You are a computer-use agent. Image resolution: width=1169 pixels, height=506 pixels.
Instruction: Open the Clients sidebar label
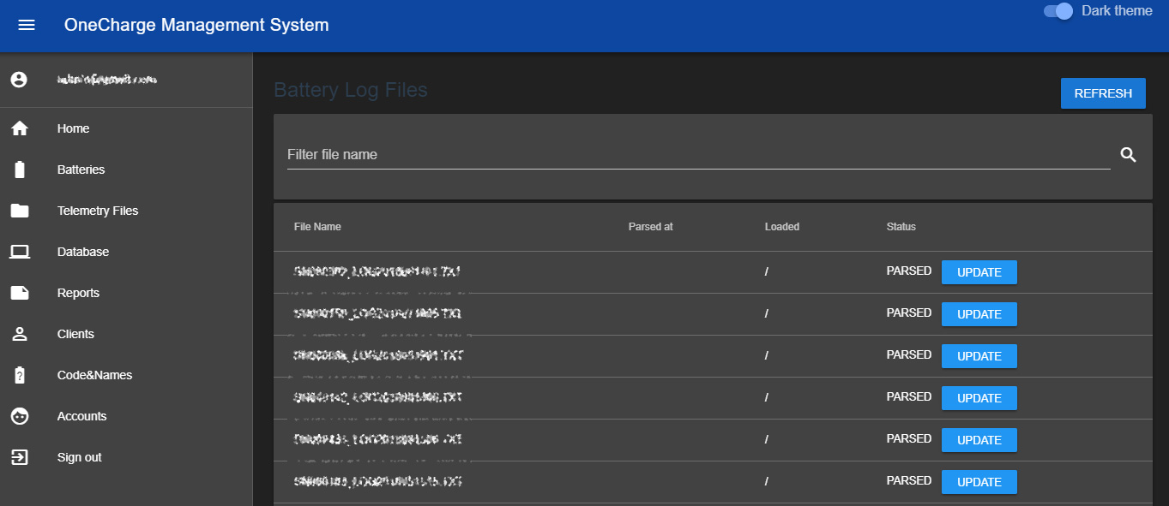click(x=76, y=334)
